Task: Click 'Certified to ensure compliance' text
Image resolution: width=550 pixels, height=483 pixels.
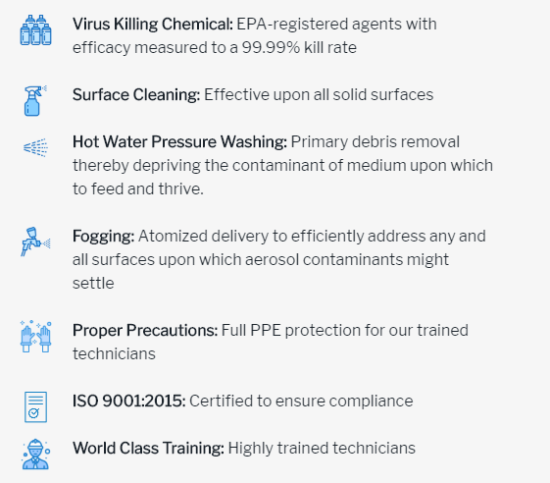Action: [x=301, y=402]
